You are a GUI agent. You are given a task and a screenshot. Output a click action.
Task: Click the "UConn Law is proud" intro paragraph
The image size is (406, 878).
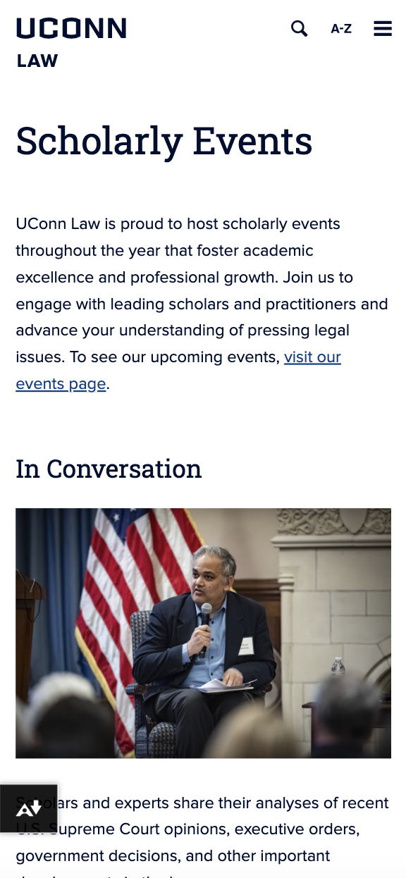[202, 304]
